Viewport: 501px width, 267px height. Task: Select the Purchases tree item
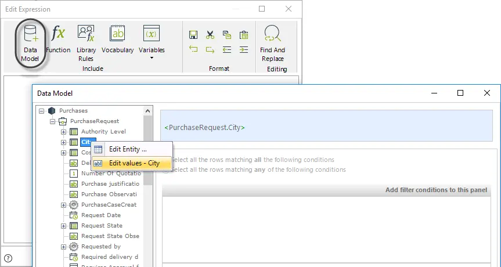click(74, 110)
